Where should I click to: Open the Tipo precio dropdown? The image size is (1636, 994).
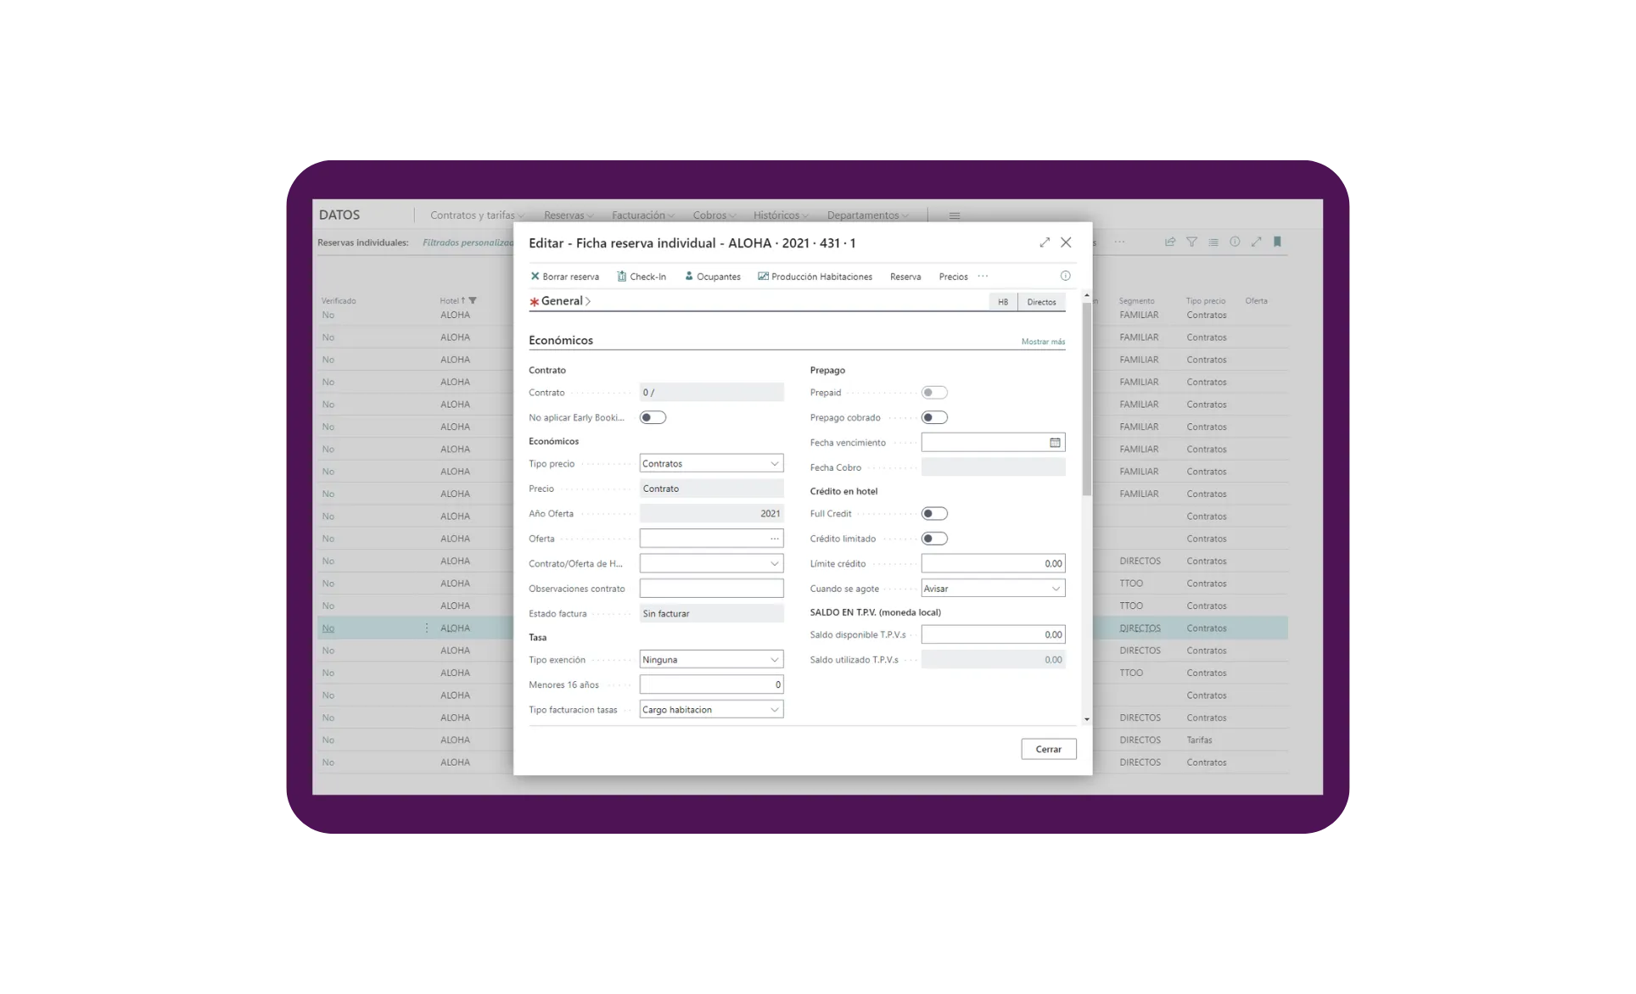711,464
